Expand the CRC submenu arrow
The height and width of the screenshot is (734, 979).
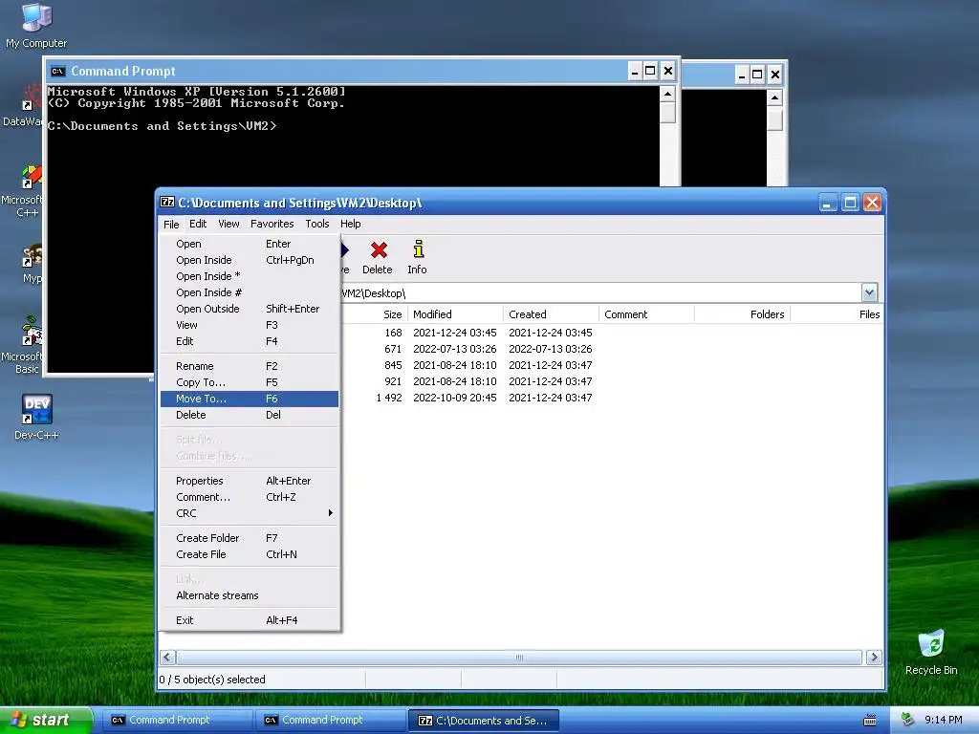pyautogui.click(x=330, y=513)
